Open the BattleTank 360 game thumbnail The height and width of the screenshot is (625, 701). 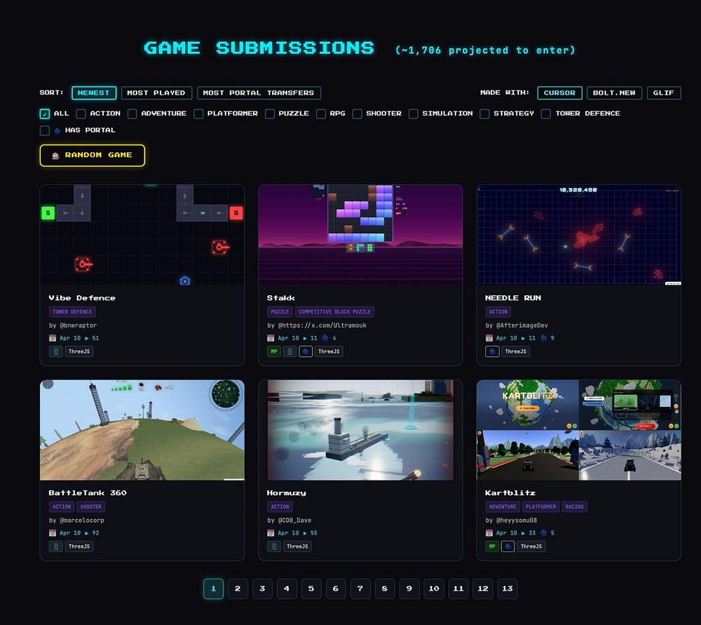(x=142, y=430)
